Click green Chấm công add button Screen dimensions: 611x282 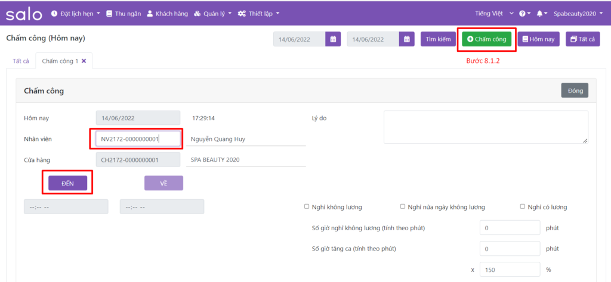point(486,39)
